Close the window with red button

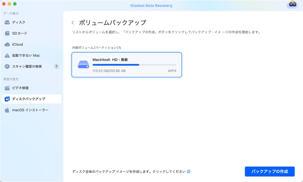4,4
